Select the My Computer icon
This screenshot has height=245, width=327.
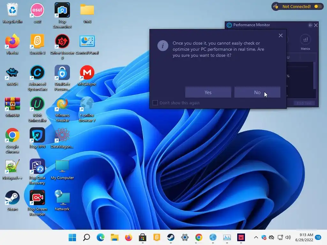[62, 169]
